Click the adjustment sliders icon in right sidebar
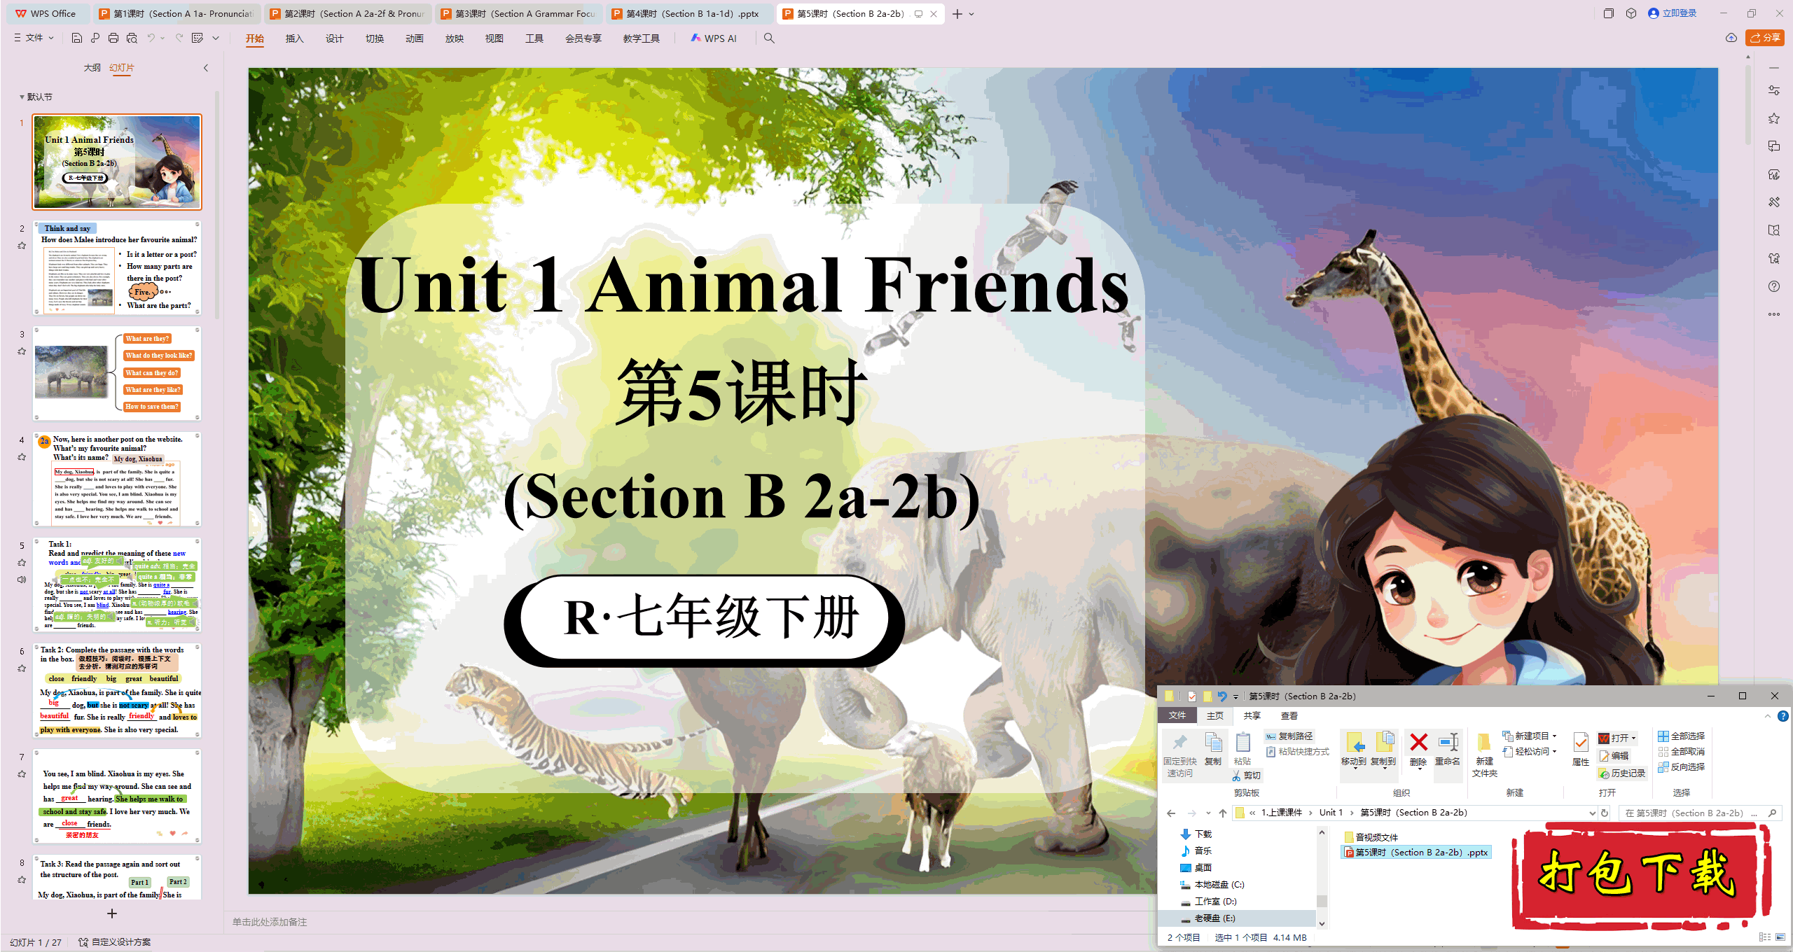 tap(1774, 90)
